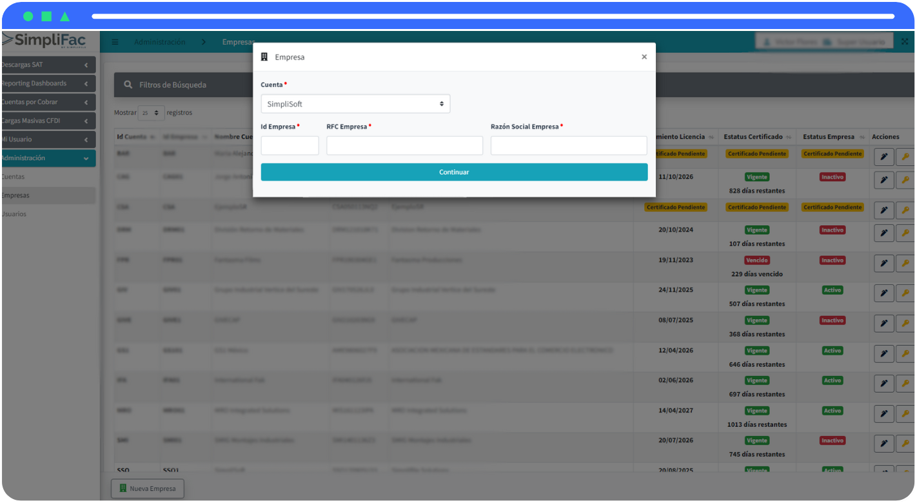Click the edit pencil icon in first row
The height and width of the screenshot is (503, 917).
point(883,157)
